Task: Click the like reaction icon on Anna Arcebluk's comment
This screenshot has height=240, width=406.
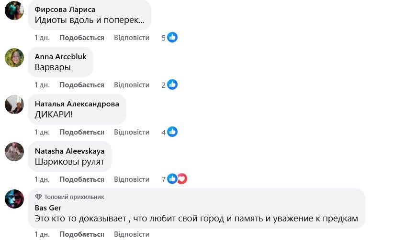Action: coord(172,84)
